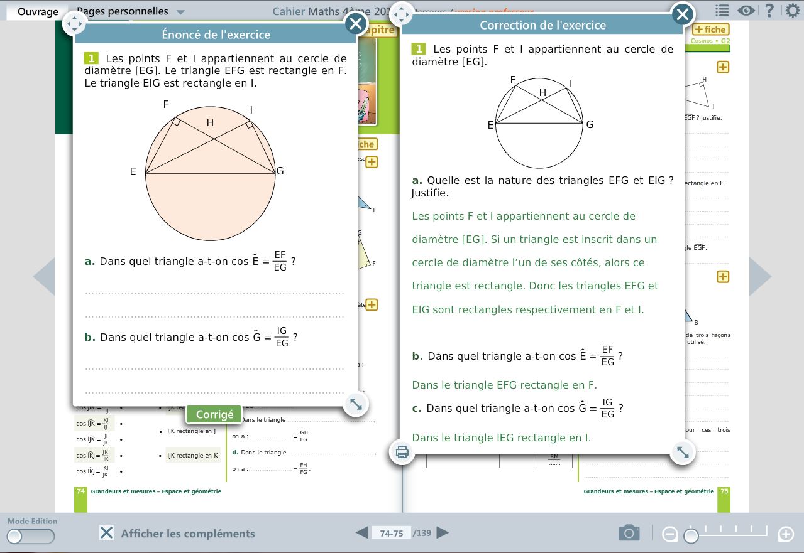
Task: Click the zoom in plus icon
Action: pyautogui.click(x=786, y=534)
